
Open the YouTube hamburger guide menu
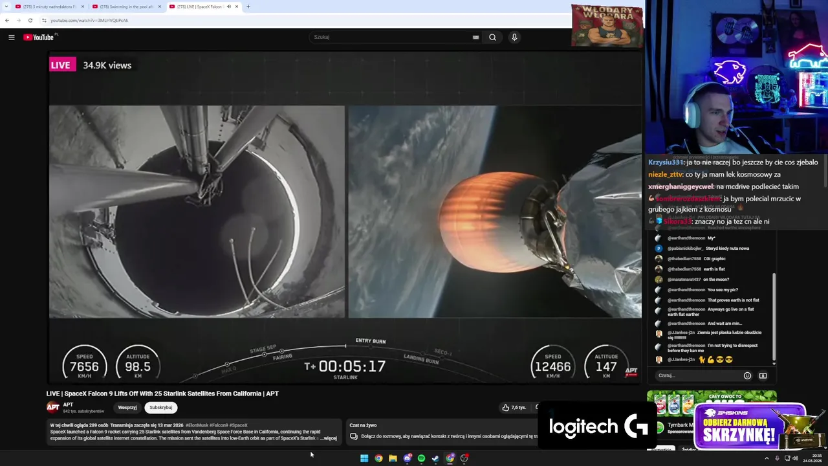(x=11, y=37)
